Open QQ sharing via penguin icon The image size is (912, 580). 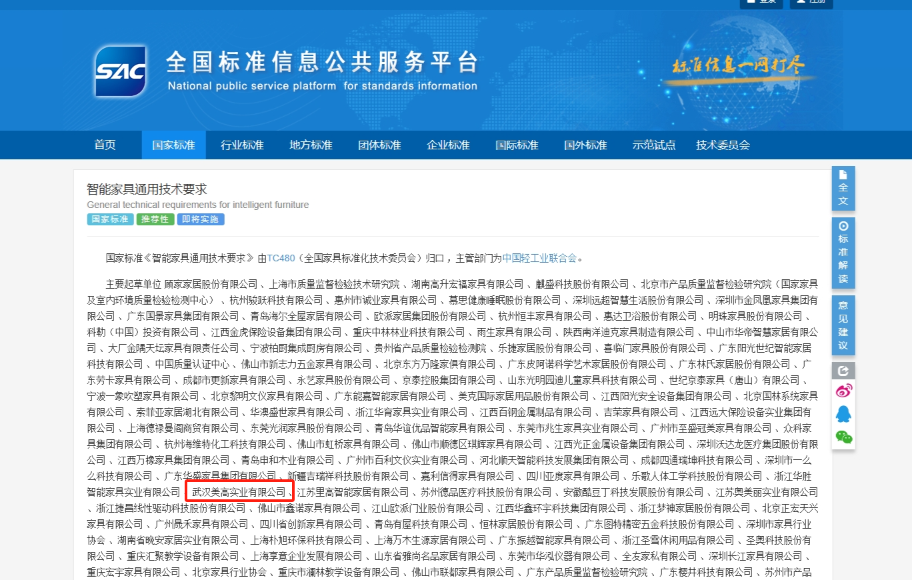[x=843, y=413]
